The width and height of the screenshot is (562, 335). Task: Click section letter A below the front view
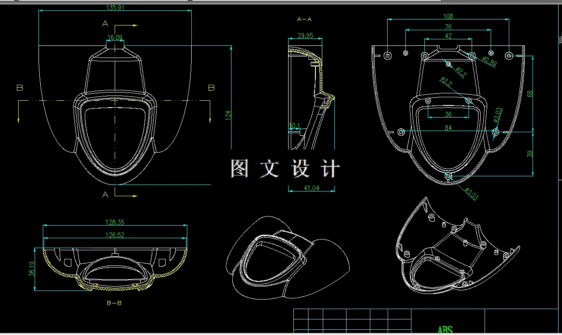105,195
